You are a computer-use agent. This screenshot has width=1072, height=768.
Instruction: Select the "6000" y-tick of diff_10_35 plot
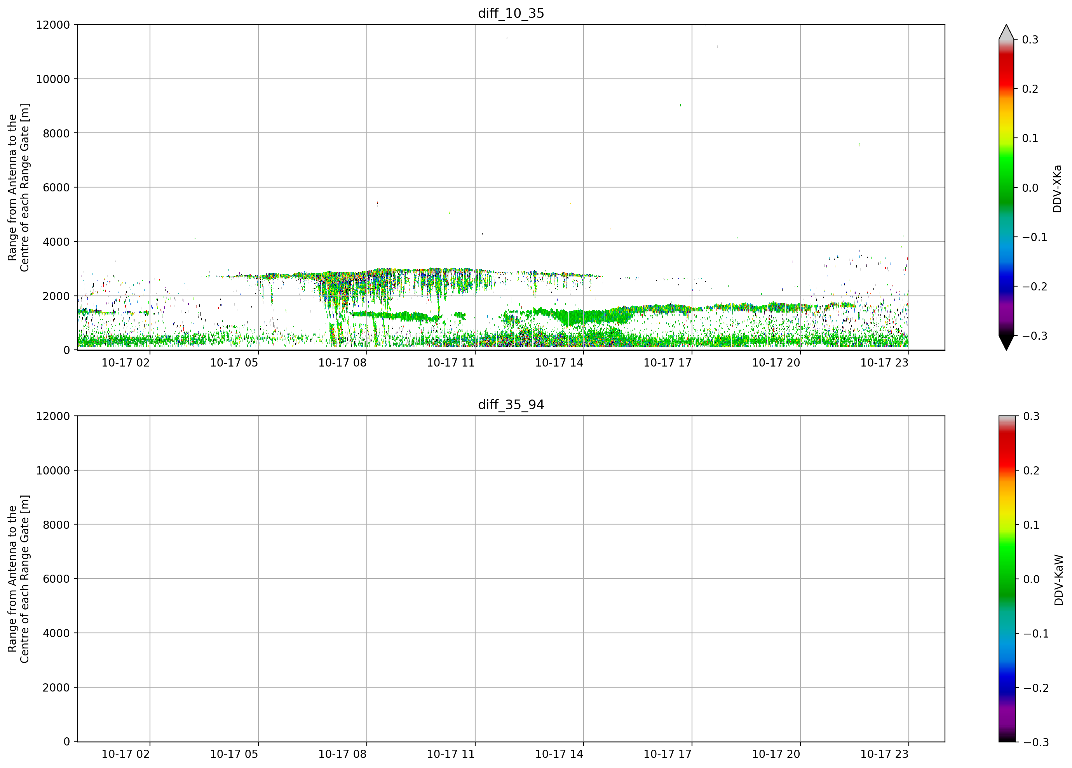pos(56,188)
